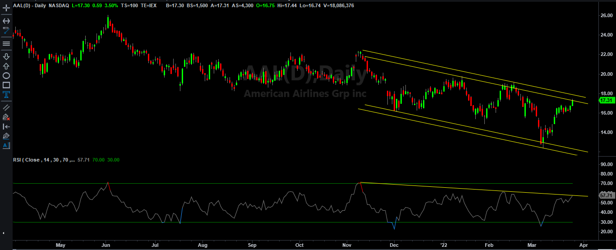Click the Jun label on time axis
Image resolution: width=616 pixels, height=250 pixels.
tap(106, 245)
